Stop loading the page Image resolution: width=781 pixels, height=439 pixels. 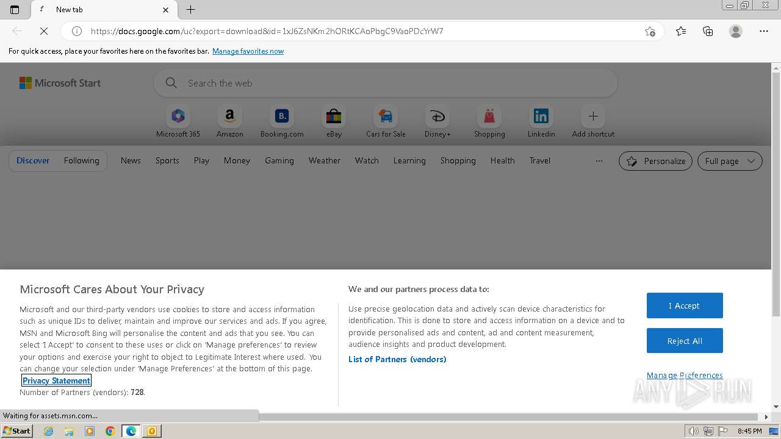point(43,31)
